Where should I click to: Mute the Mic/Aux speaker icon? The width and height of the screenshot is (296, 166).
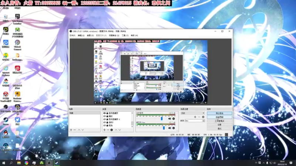tap(169, 128)
